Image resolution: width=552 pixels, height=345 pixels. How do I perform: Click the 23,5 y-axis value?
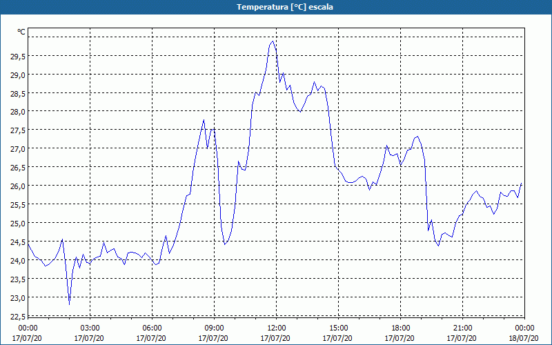pyautogui.click(x=17, y=279)
